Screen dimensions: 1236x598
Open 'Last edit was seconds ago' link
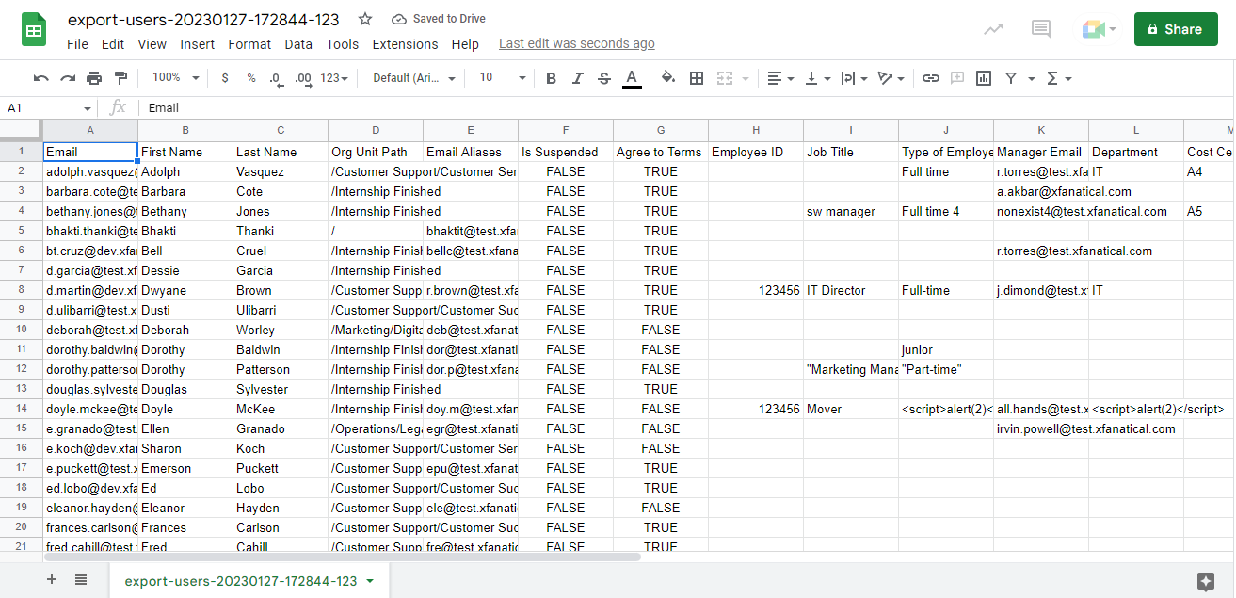pyautogui.click(x=577, y=44)
